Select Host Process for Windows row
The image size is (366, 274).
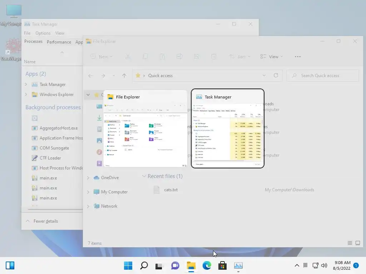click(x=57, y=168)
